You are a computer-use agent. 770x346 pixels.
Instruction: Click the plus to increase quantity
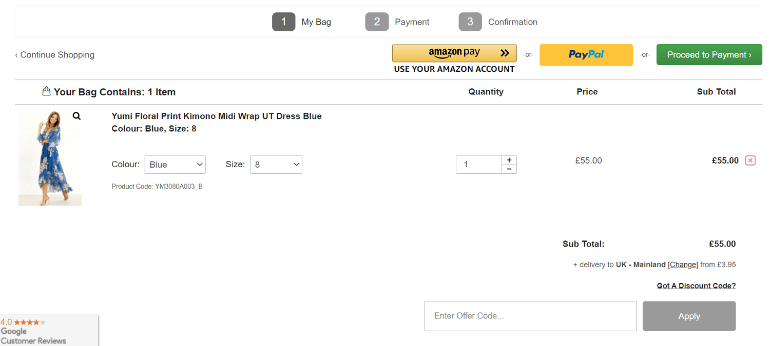[509, 159]
